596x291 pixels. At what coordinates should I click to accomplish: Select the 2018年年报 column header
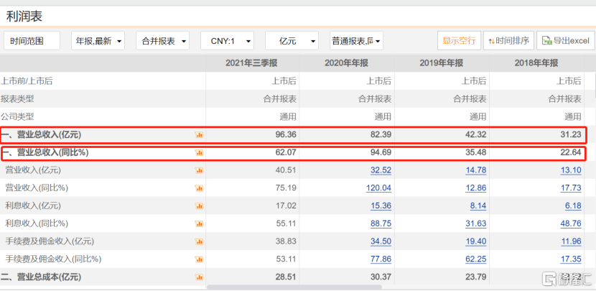(x=539, y=63)
